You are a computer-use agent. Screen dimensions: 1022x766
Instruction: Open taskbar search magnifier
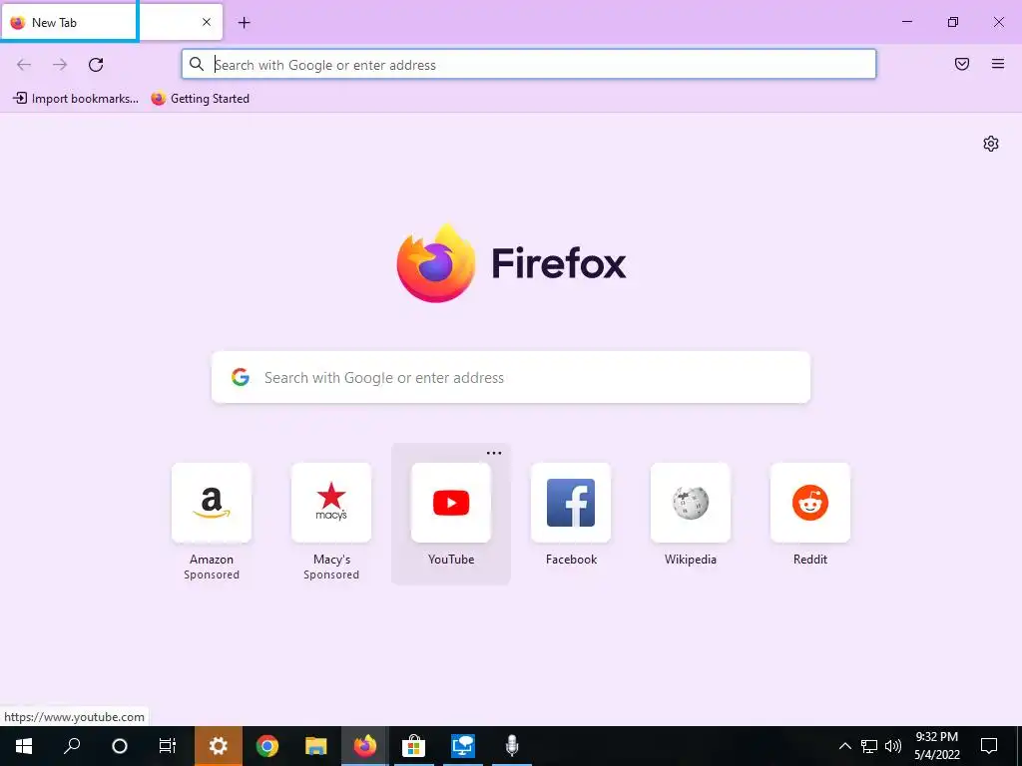(x=72, y=746)
